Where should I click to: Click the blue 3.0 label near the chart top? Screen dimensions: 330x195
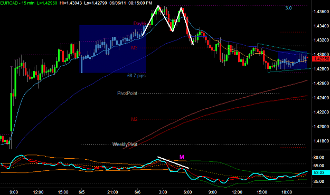click(288, 8)
